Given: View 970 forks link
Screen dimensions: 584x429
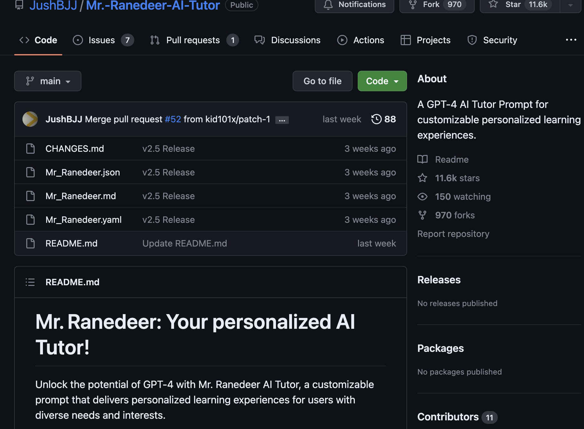Looking at the screenshot, I should (455, 215).
